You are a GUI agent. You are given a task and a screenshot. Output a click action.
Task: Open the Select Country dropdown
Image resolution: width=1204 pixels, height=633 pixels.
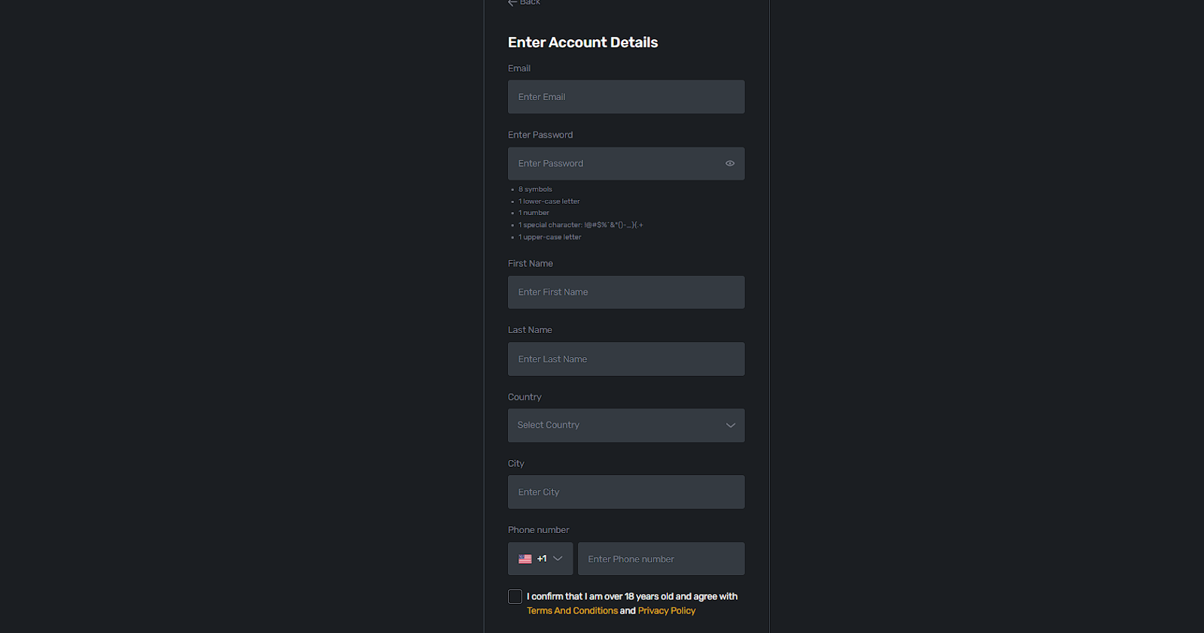tap(626, 426)
